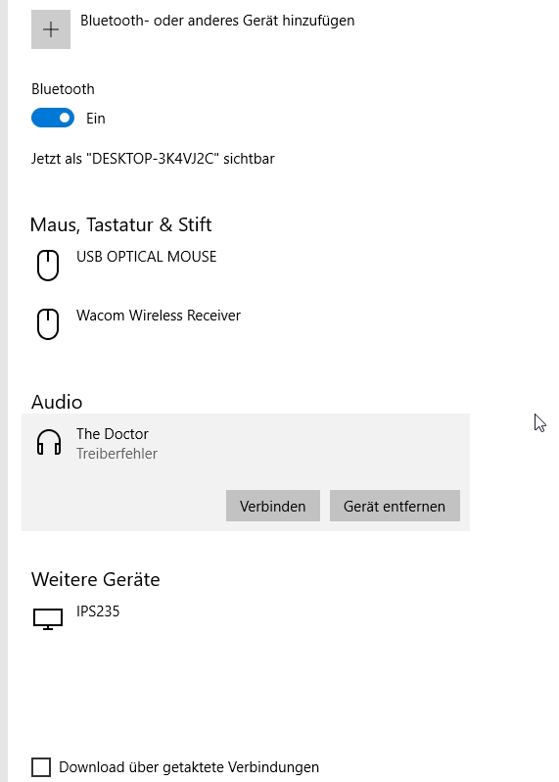Click the Gerät entfernen button
This screenshot has height=782, width=559.
click(395, 507)
